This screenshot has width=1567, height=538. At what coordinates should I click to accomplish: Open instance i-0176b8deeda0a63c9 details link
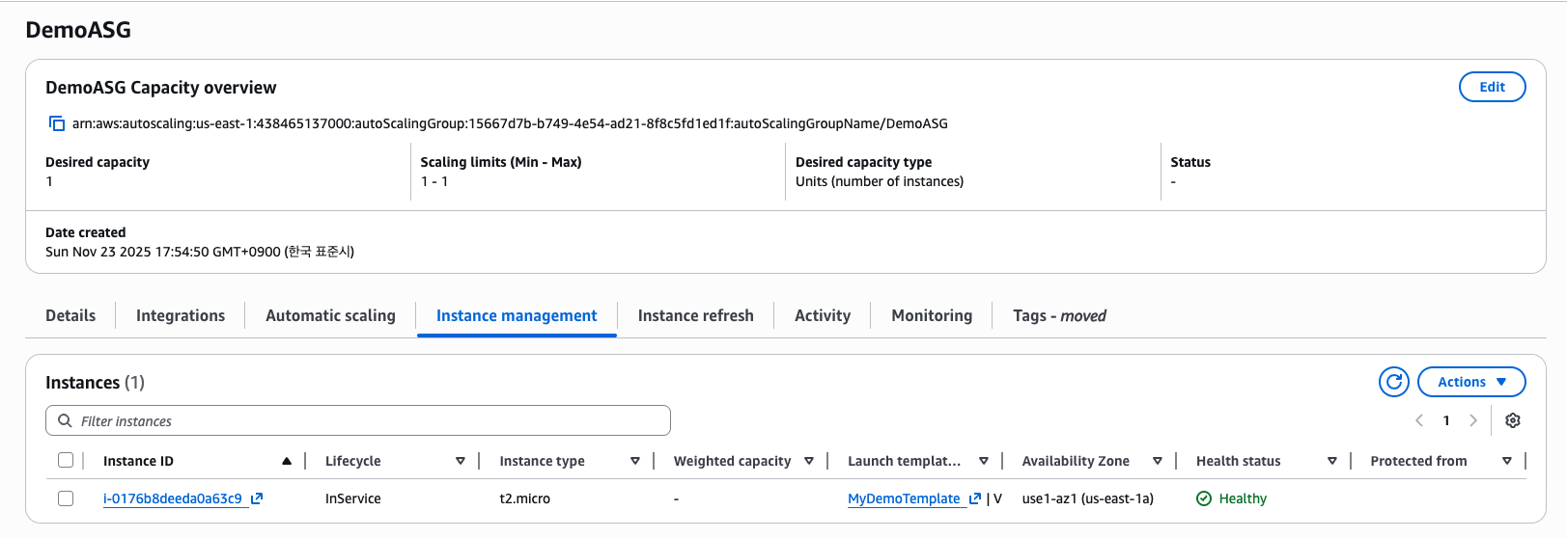coord(172,498)
